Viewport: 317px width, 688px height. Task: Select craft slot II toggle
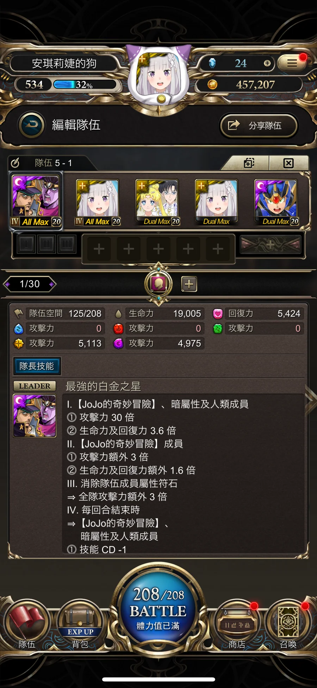point(46,244)
